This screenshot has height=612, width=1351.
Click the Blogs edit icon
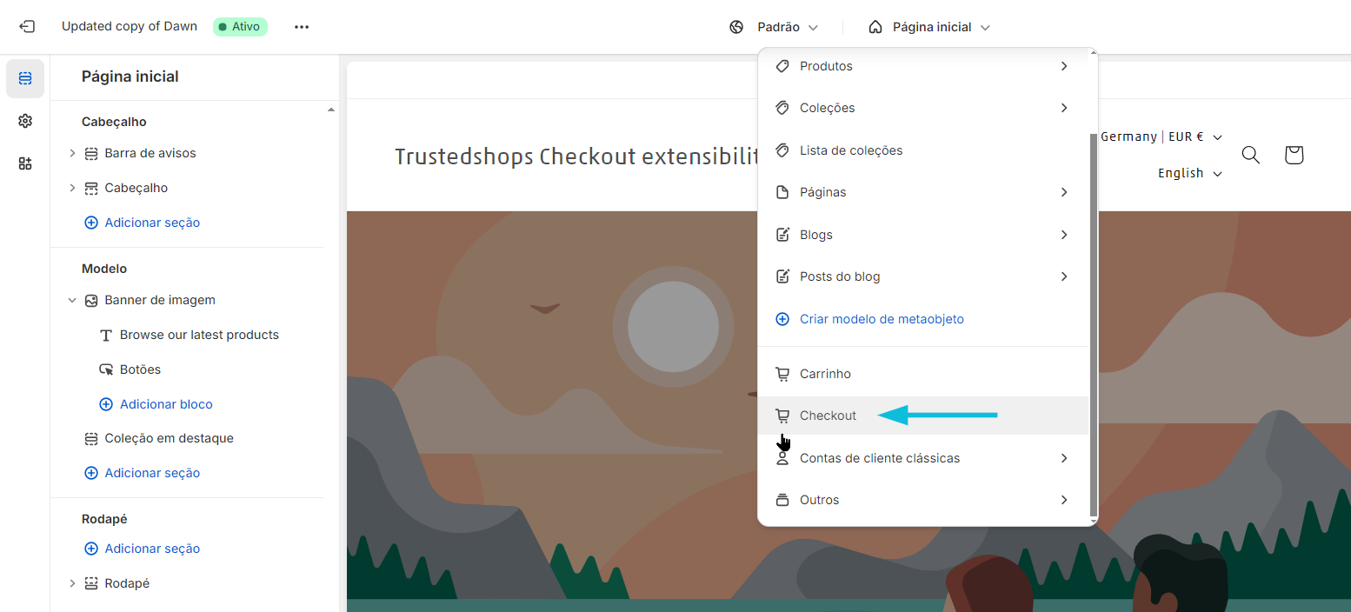pos(782,235)
